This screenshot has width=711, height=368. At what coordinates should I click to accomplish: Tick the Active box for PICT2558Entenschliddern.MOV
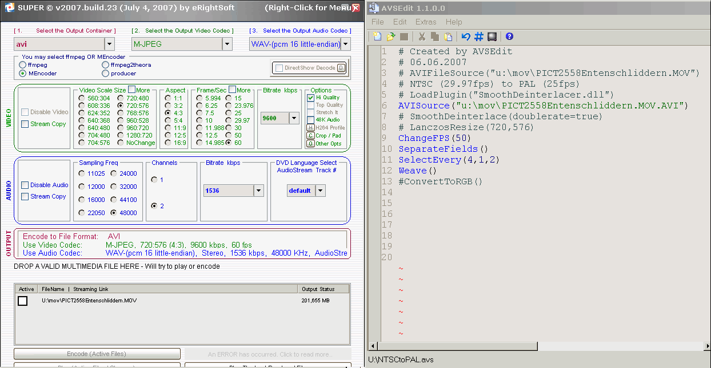(23, 301)
